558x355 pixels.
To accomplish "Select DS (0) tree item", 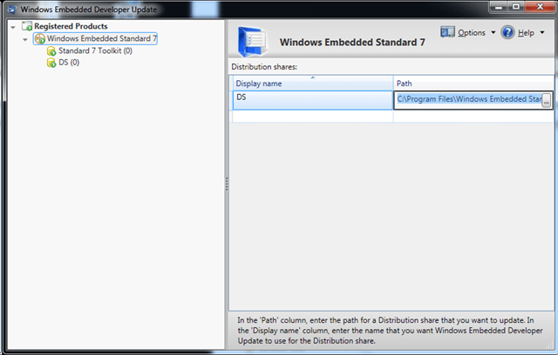I will [69, 63].
